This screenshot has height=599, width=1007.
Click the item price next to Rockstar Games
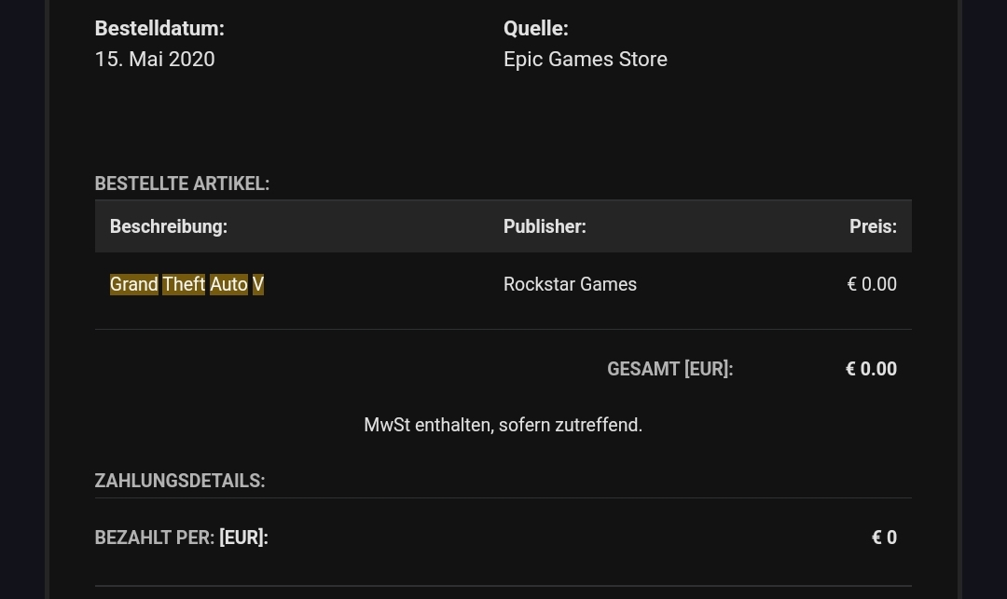click(872, 284)
